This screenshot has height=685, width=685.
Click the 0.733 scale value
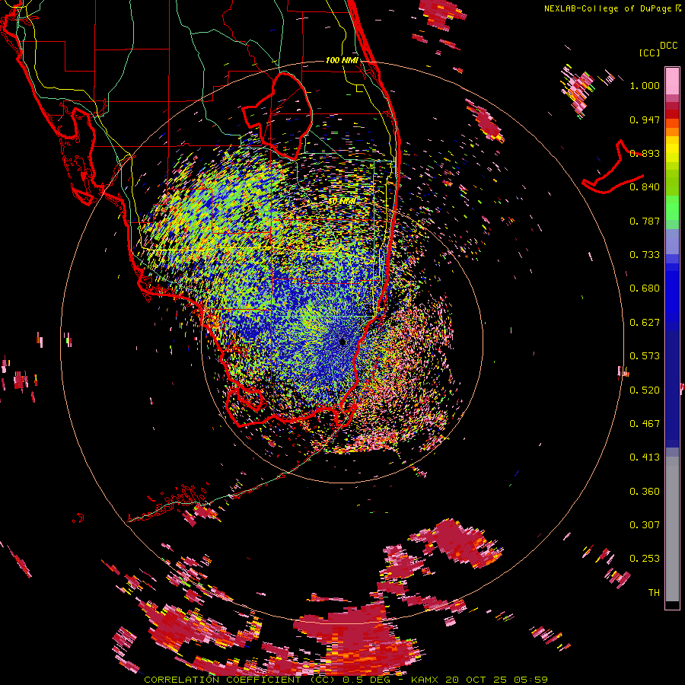(645, 255)
